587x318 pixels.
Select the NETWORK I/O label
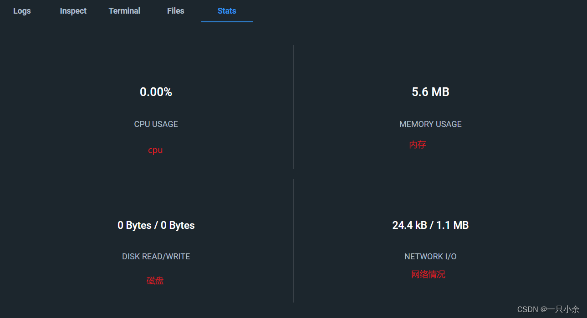click(430, 257)
